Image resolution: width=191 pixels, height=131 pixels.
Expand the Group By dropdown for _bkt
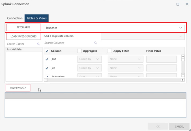(x=89, y=59)
